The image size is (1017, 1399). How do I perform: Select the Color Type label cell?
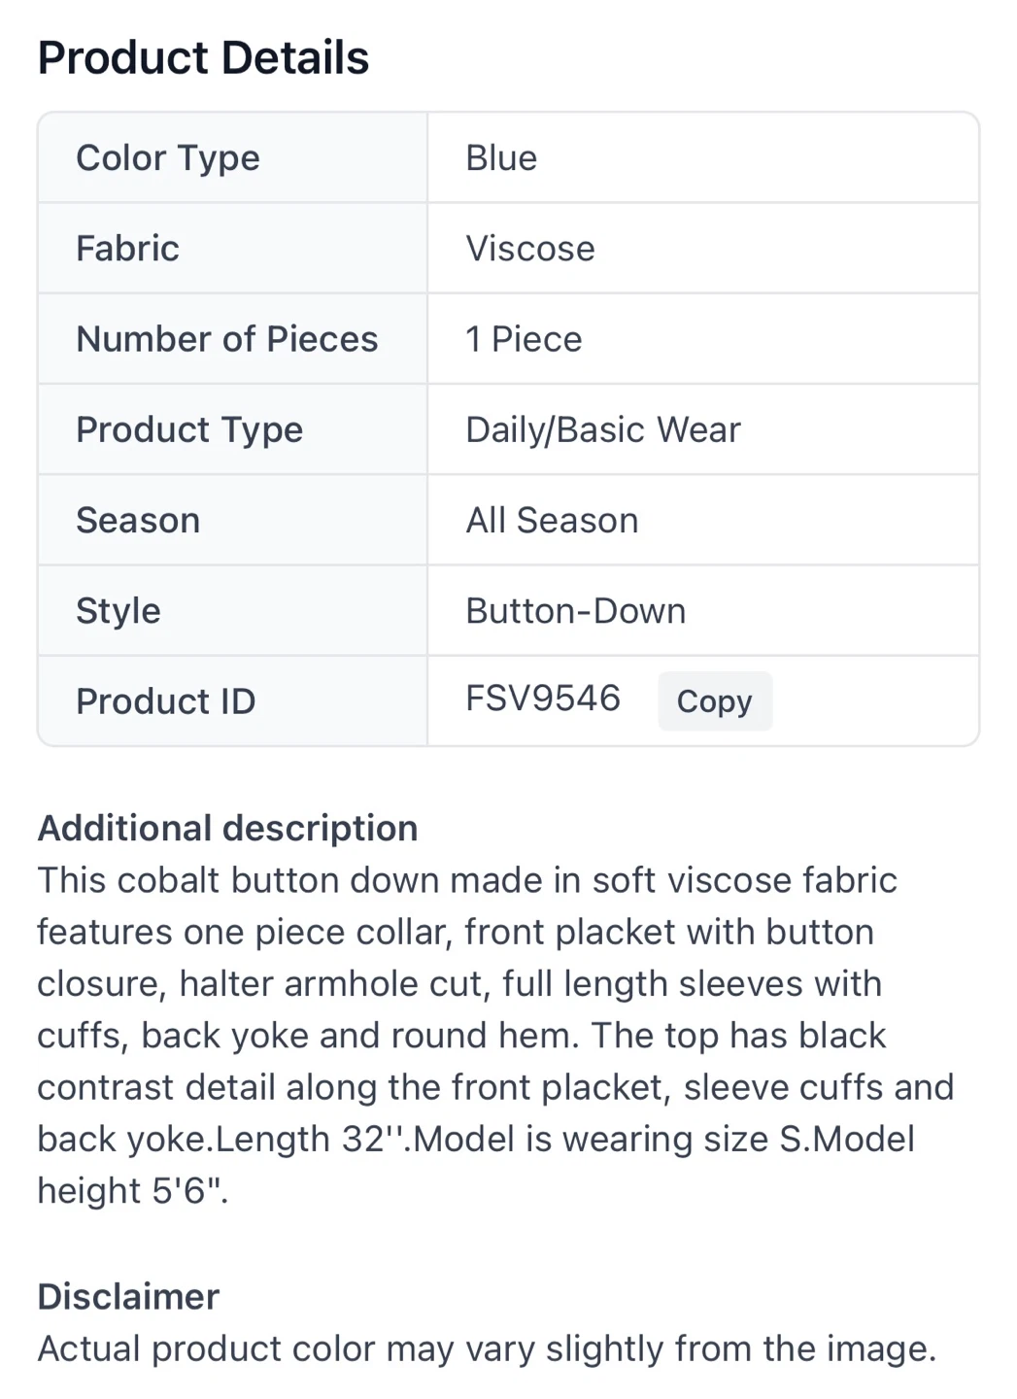pyautogui.click(x=232, y=157)
